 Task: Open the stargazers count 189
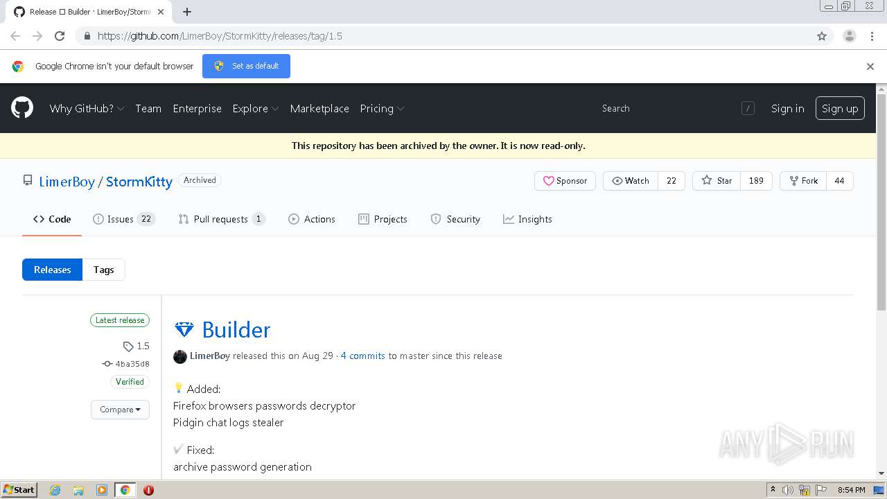[x=756, y=181]
